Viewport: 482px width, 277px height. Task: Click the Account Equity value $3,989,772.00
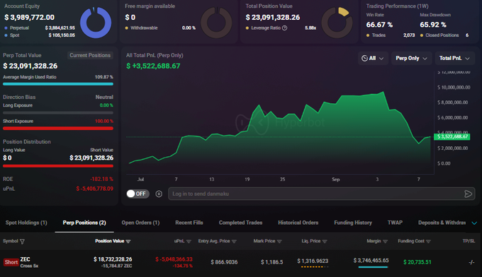pos(29,18)
